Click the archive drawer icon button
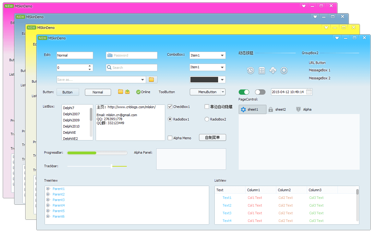 coord(261,70)
